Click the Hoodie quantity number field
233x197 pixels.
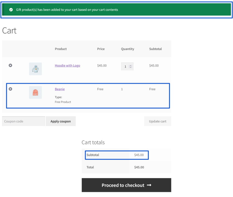click(125, 67)
